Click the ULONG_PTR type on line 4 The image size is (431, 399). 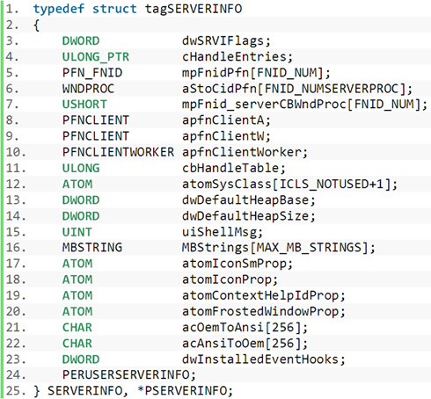click(96, 57)
